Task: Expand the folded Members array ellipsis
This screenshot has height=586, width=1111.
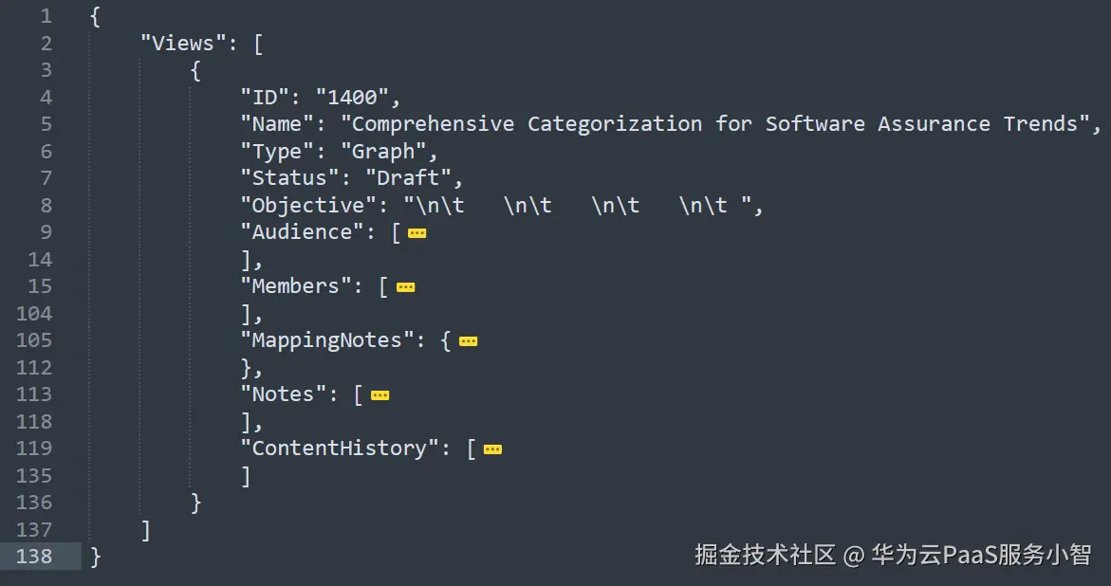Action: [405, 287]
